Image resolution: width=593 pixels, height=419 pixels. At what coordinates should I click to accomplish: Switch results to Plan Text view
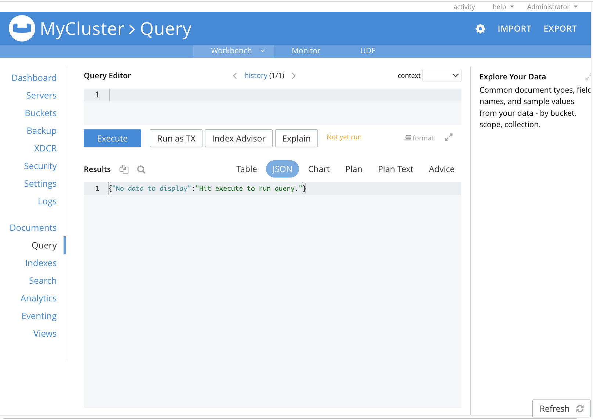[x=395, y=169]
